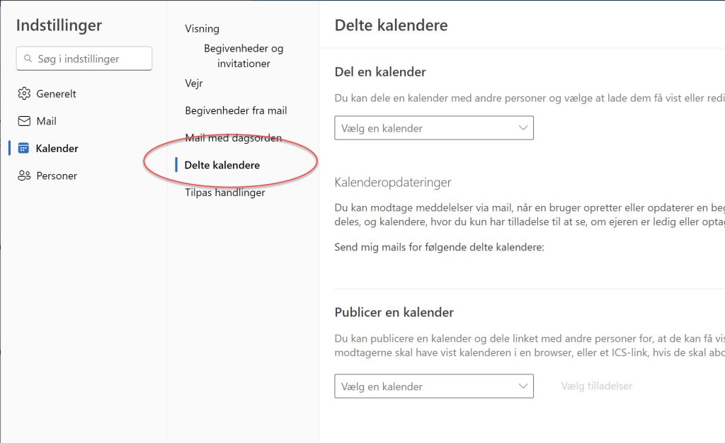Click the Personer people icon
Screen dimensions: 725x443
click(24, 176)
